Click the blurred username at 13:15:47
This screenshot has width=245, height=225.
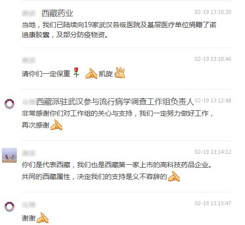[29, 205]
